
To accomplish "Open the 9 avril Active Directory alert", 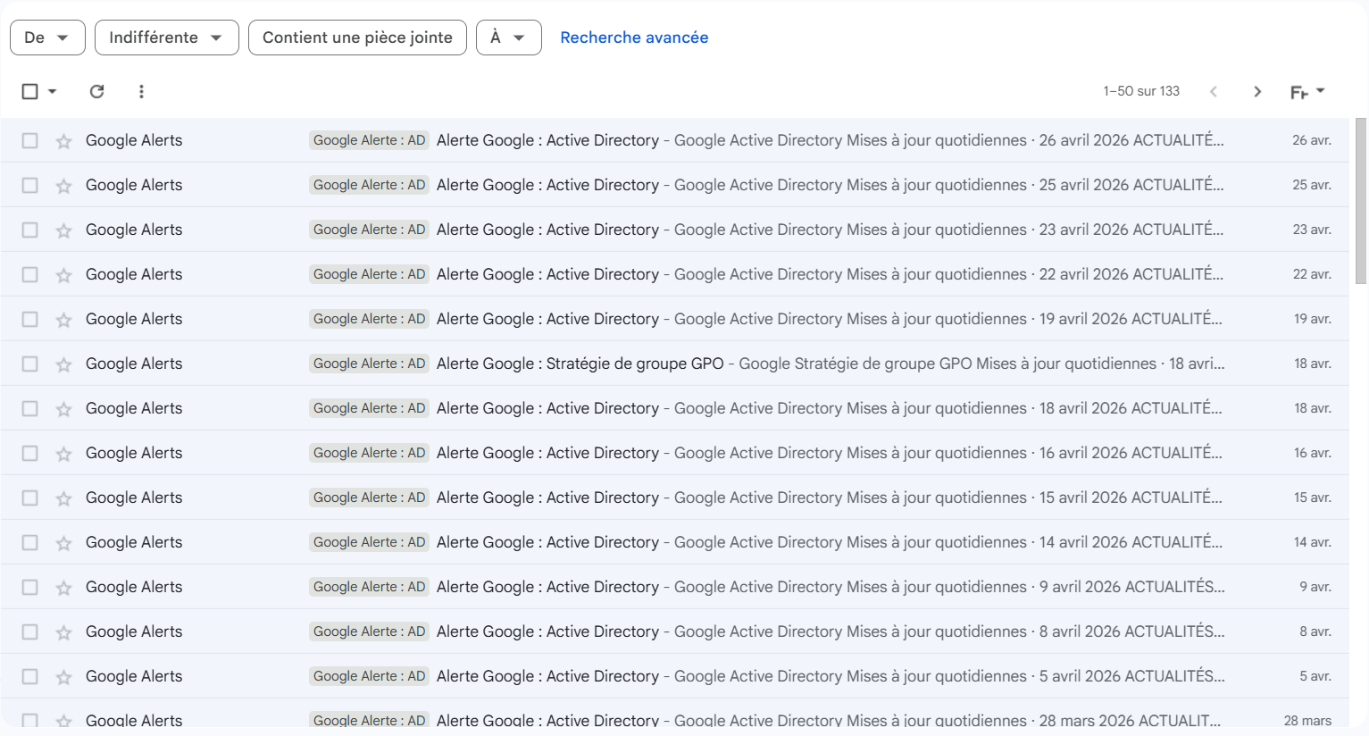I will tap(674, 587).
